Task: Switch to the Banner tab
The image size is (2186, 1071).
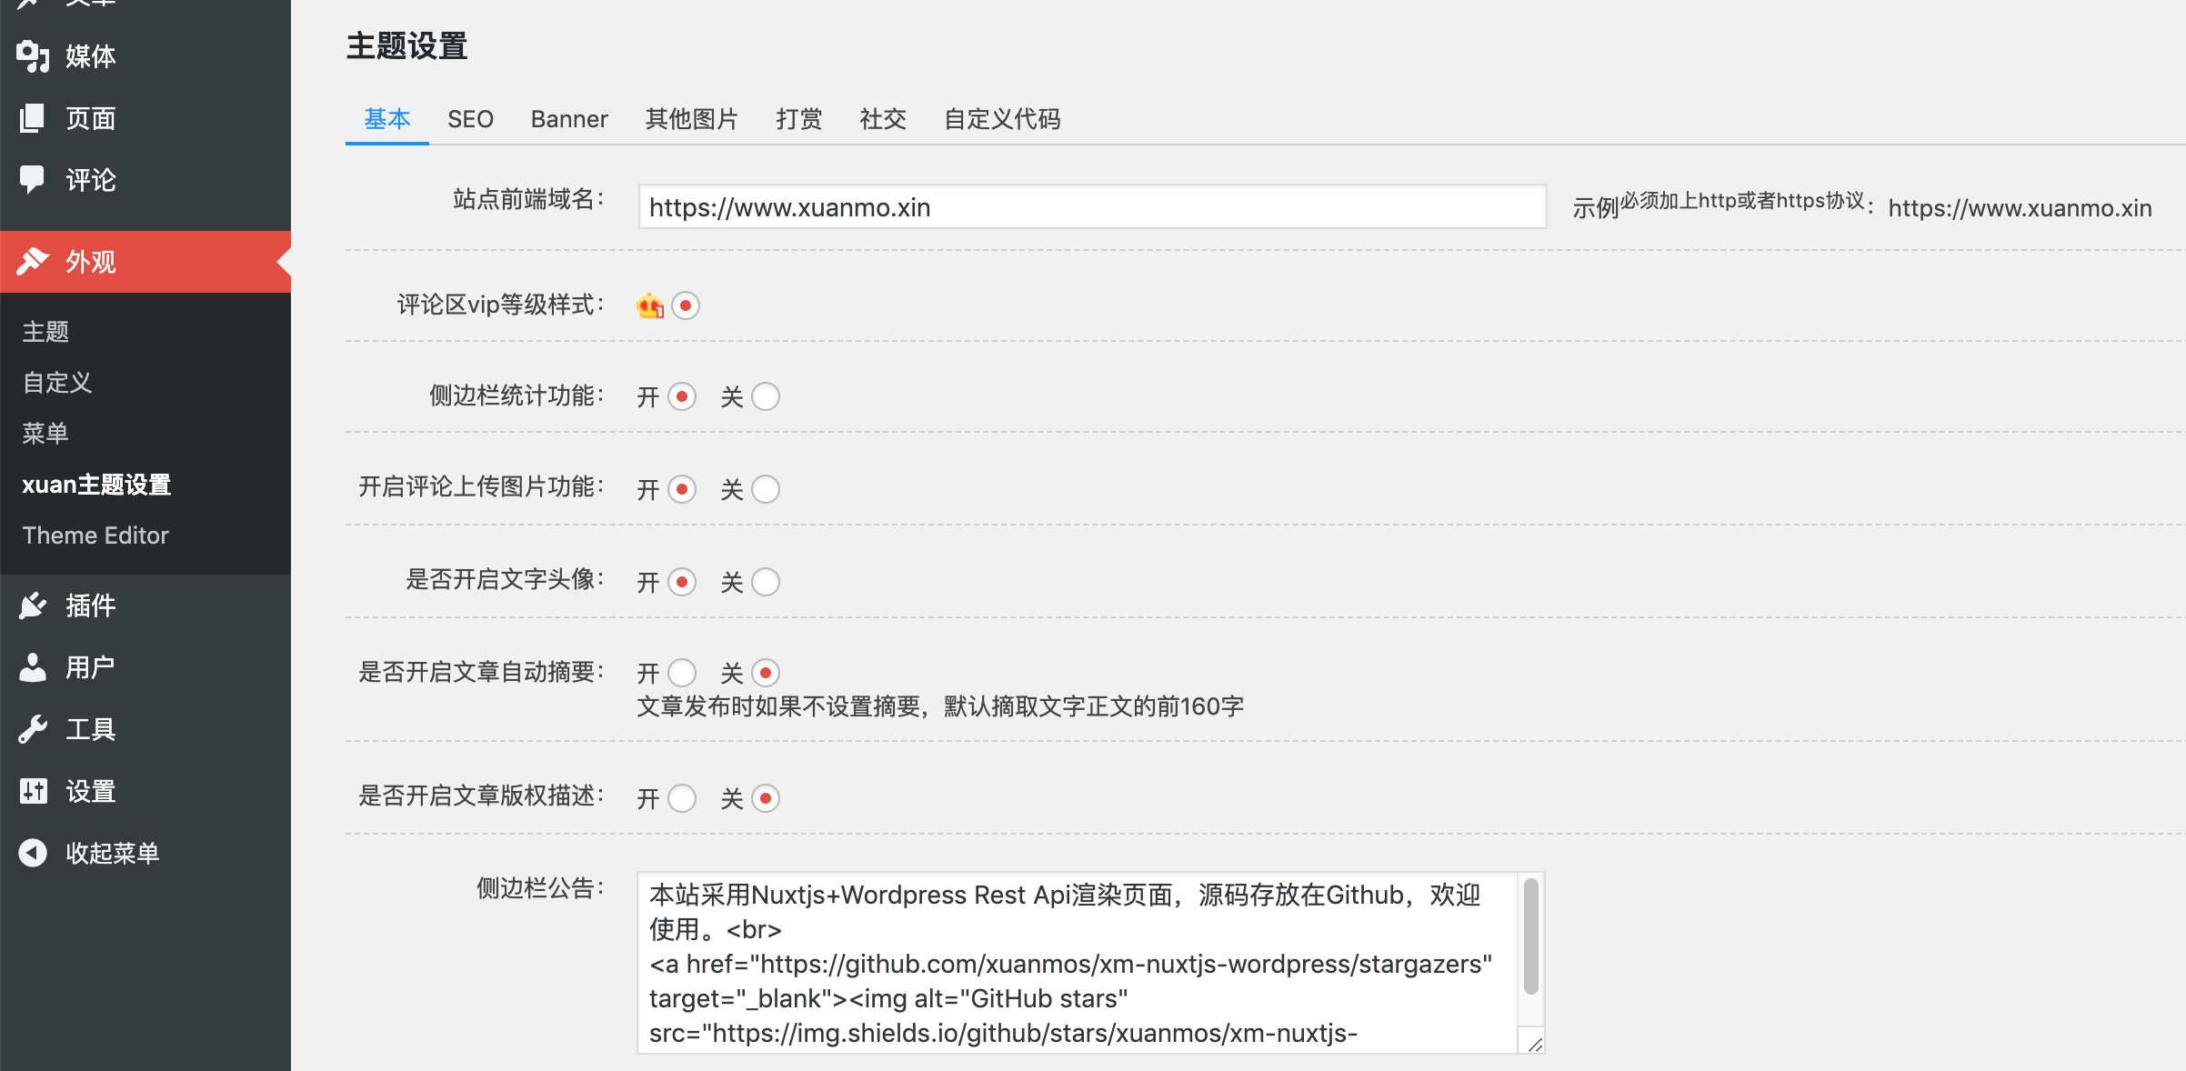Action: tap(567, 117)
